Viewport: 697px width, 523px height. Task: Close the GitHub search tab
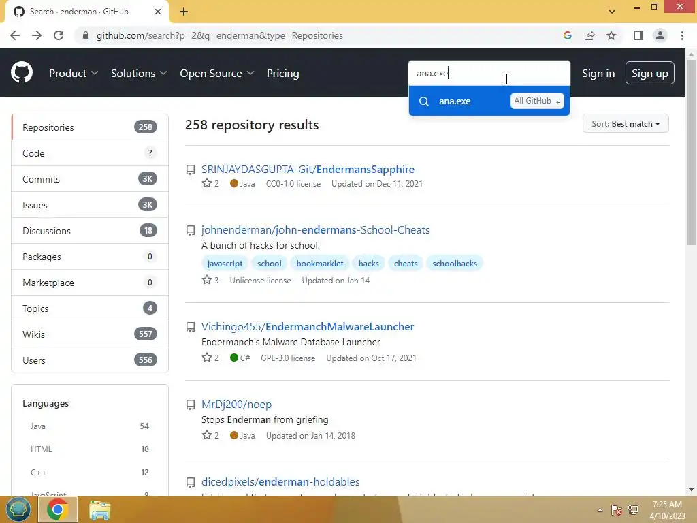click(158, 12)
